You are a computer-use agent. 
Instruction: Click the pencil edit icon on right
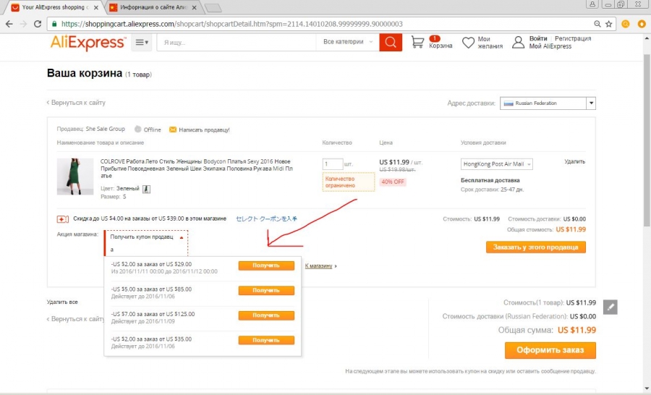click(611, 307)
